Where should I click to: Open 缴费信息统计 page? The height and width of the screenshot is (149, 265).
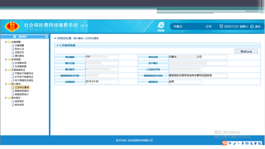[x=22, y=94]
